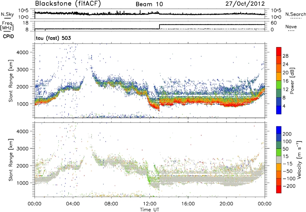Click the plot title 'Blackstone (fitACF)'
The width and height of the screenshot is (306, 212).
pyautogui.click(x=68, y=3)
